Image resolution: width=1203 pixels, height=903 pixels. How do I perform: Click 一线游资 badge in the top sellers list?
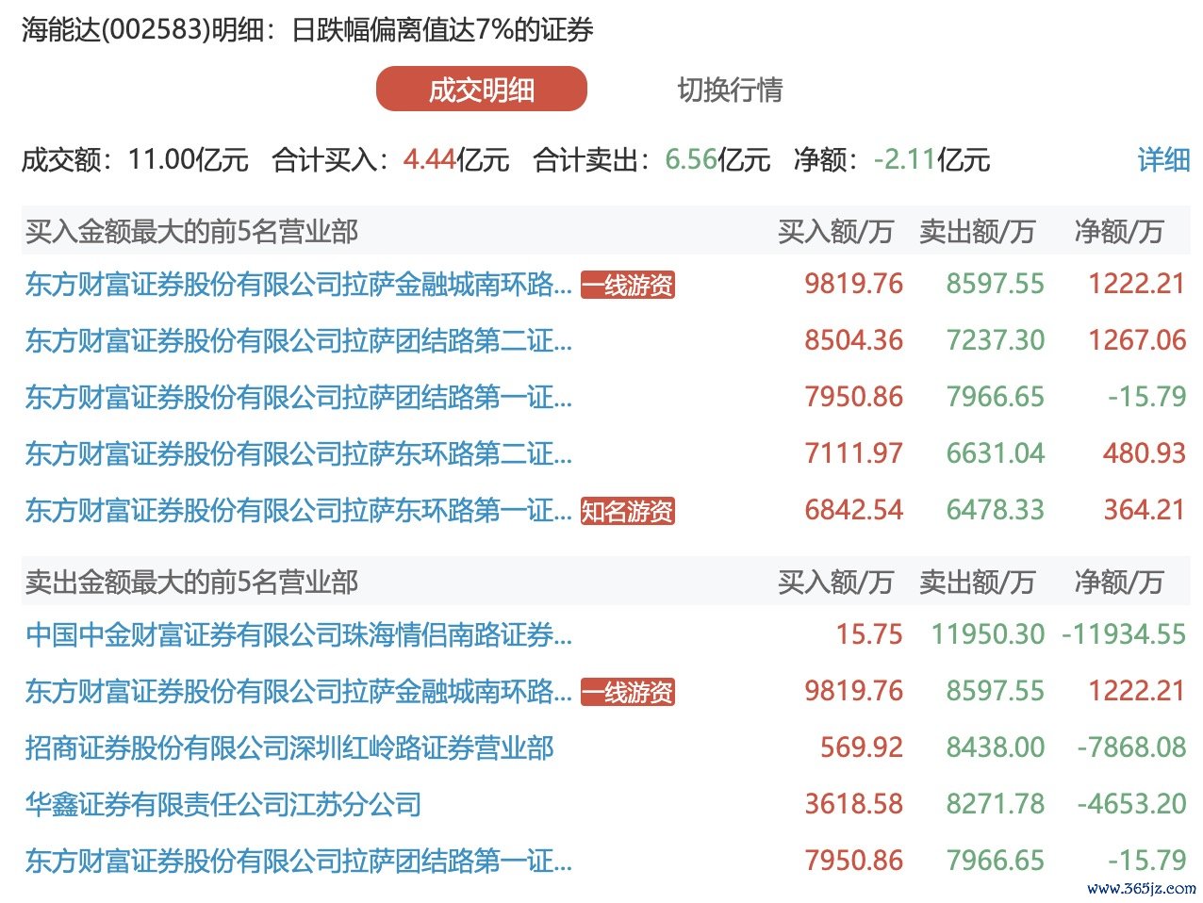point(627,692)
